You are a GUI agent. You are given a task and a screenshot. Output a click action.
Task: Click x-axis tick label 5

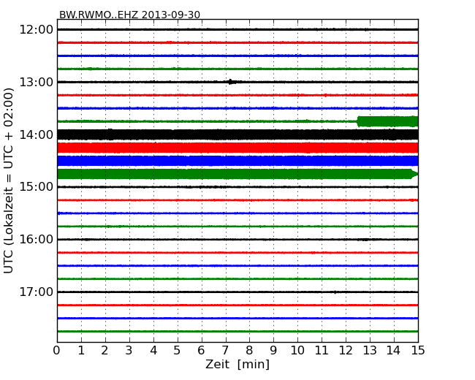[x=178, y=351]
